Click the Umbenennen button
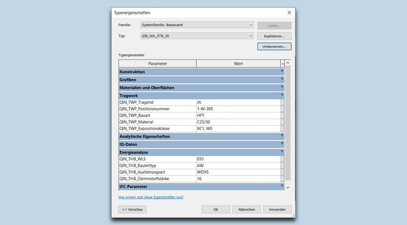This screenshot has width=407, height=225. (274, 47)
